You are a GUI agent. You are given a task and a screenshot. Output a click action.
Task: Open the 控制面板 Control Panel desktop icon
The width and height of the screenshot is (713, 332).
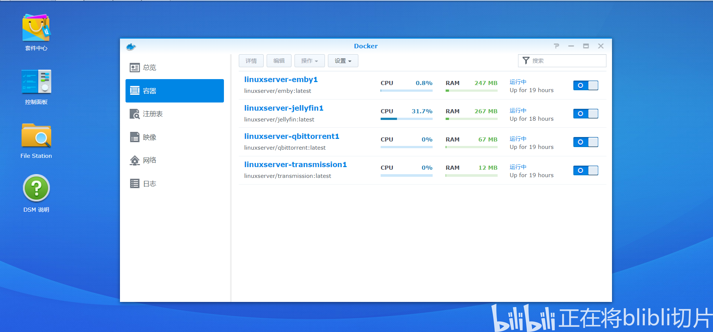36,82
